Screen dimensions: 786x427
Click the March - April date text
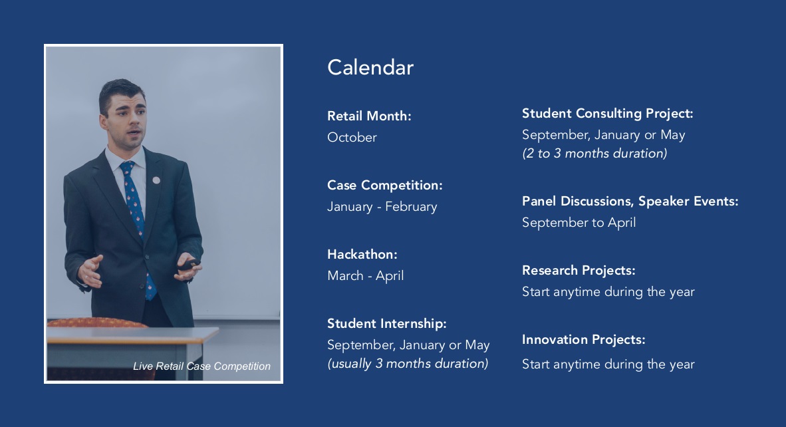[x=366, y=275]
